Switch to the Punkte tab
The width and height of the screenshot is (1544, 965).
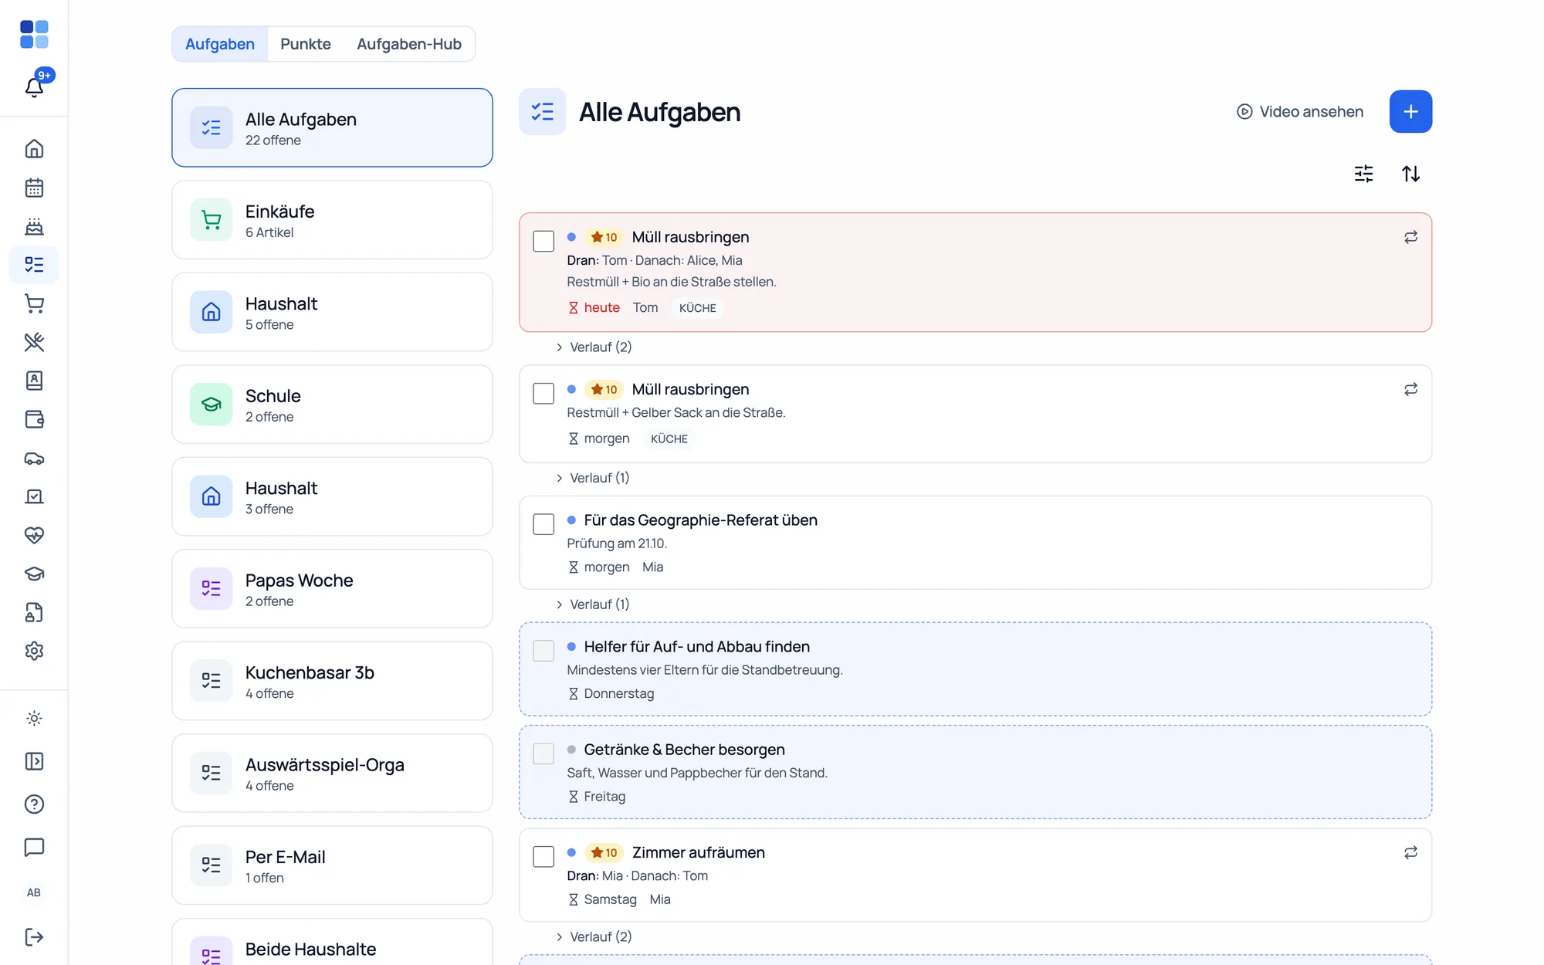coord(306,44)
